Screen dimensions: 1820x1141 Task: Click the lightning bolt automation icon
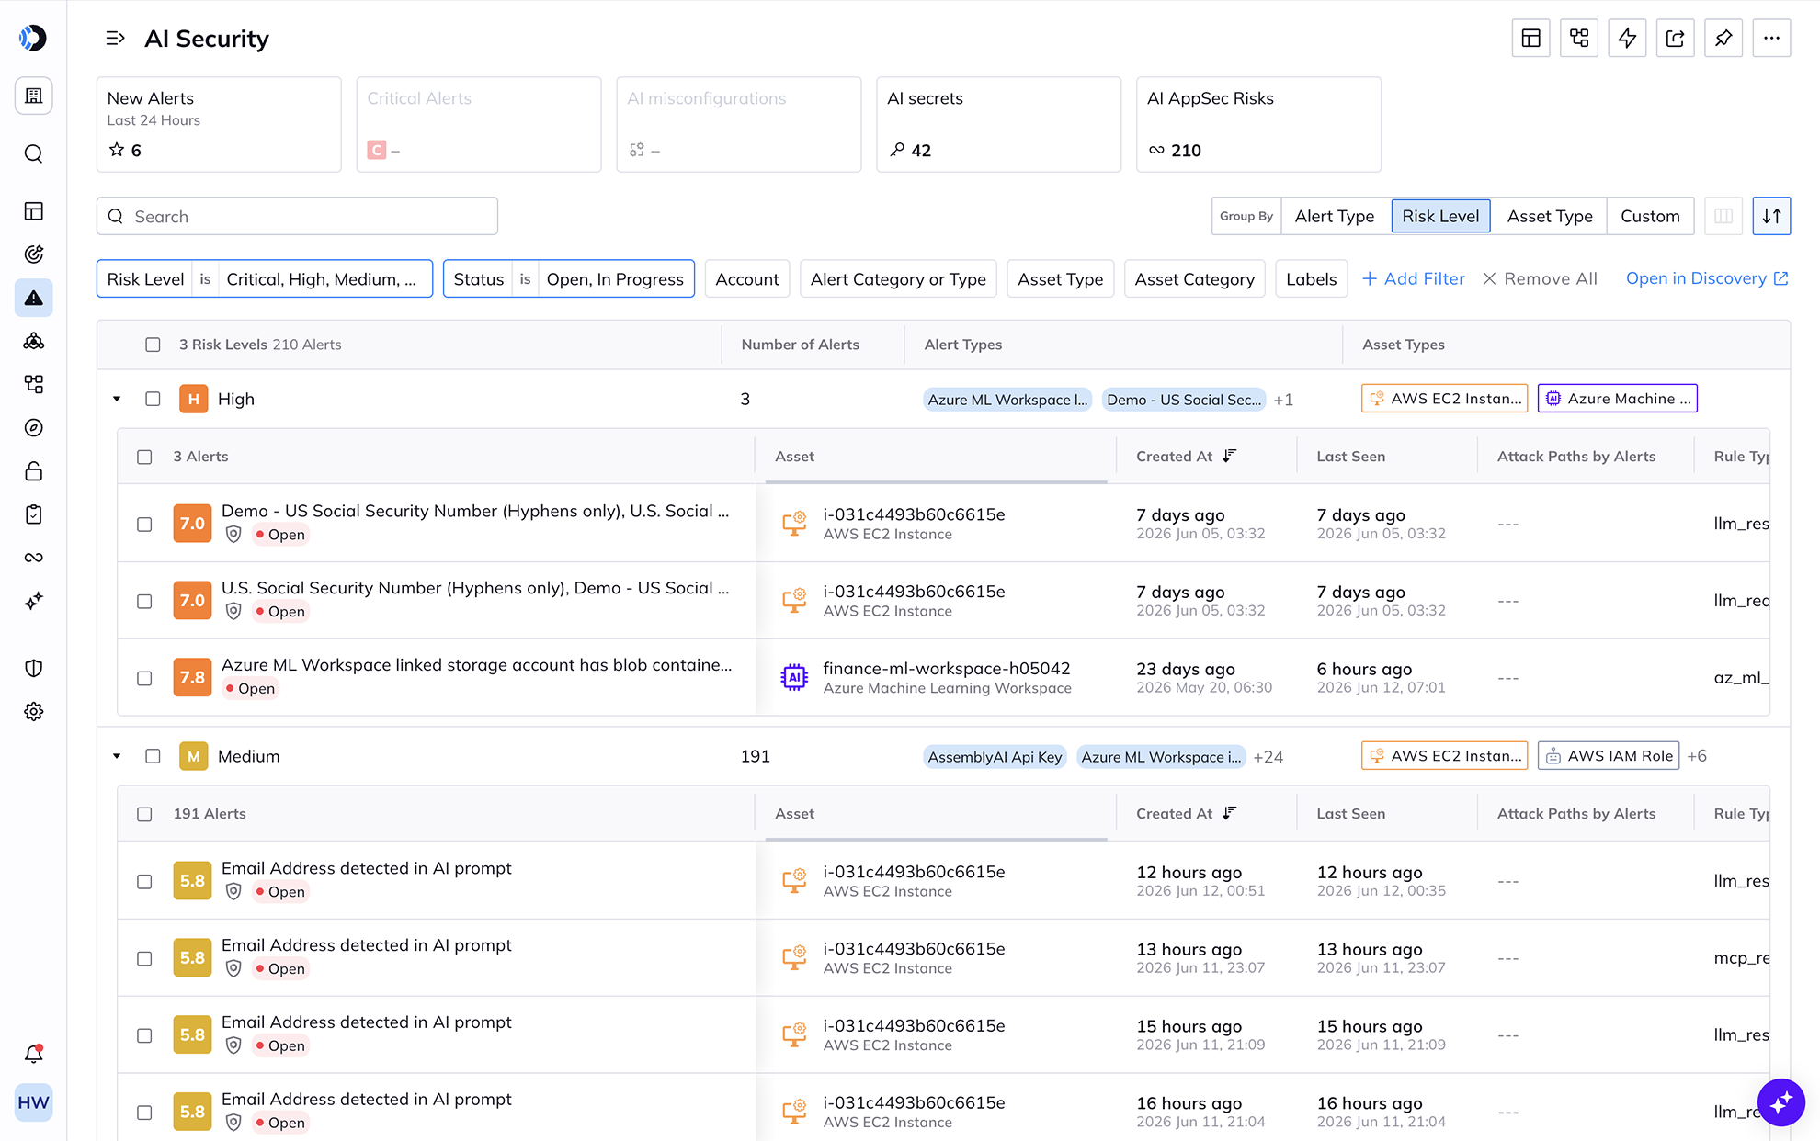click(x=1627, y=38)
